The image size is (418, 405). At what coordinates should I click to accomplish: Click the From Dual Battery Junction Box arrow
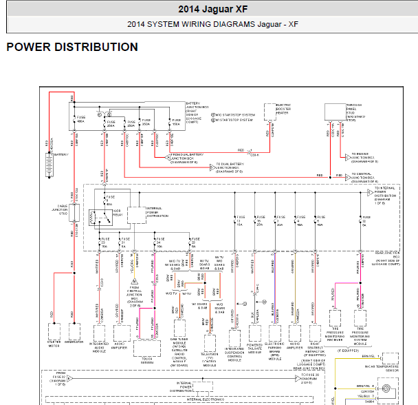pos(168,158)
